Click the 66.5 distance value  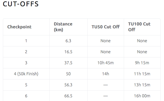68,96
